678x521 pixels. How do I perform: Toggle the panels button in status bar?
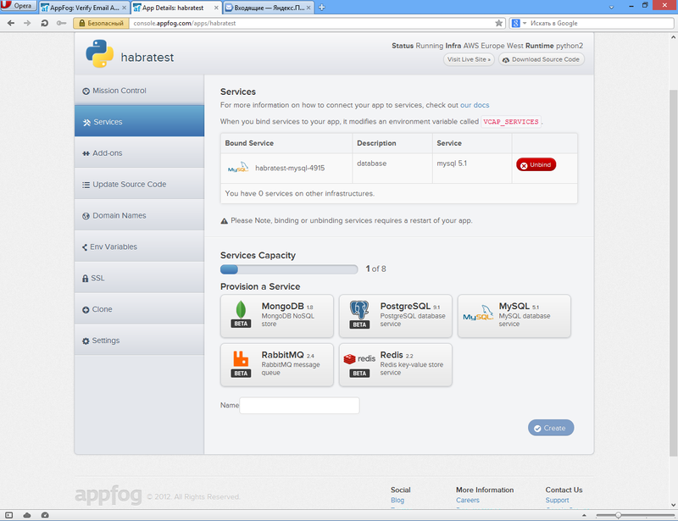8,515
